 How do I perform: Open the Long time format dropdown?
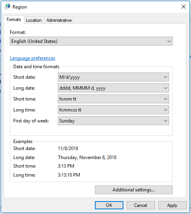(113, 110)
